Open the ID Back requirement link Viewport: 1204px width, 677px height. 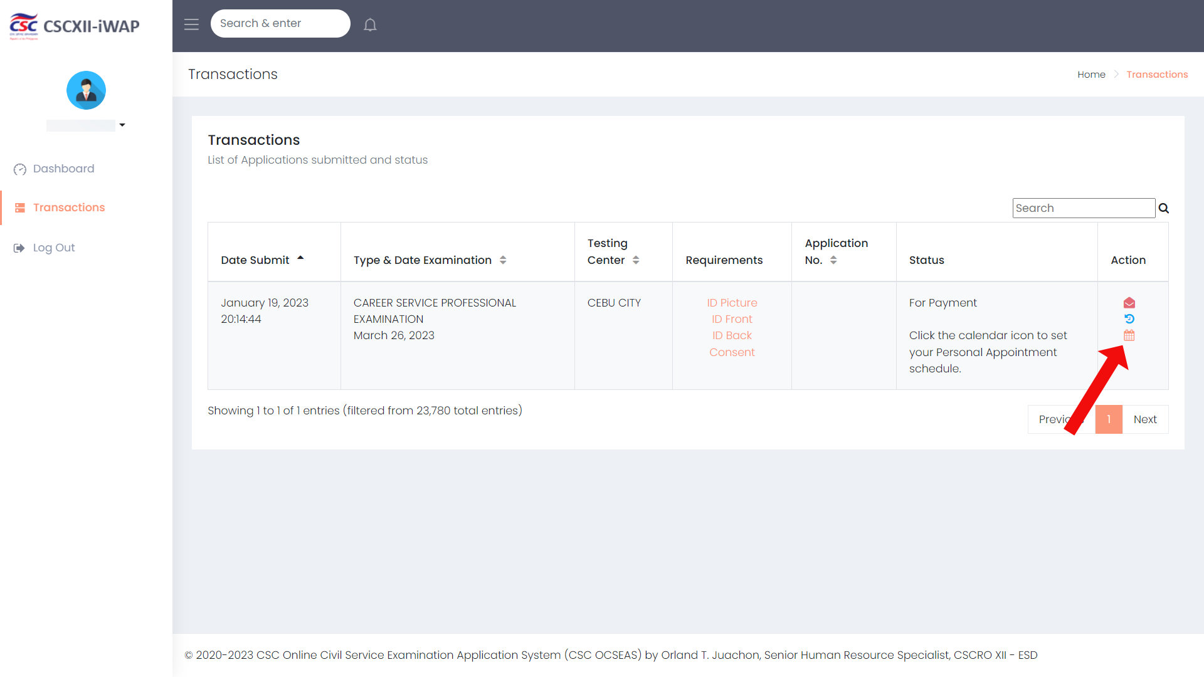pos(732,335)
